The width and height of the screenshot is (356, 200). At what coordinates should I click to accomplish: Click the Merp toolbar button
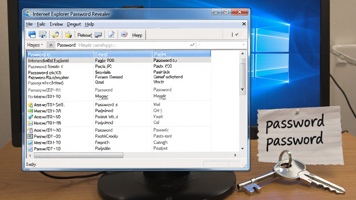(137, 35)
